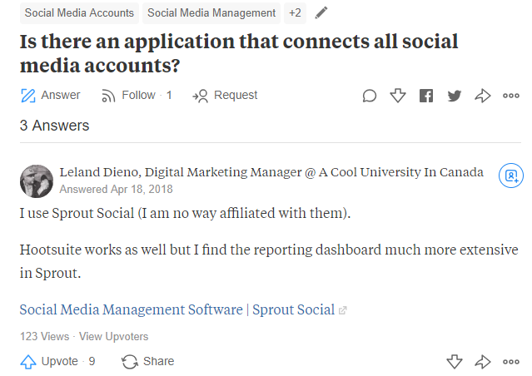
Task: Downvote Leland Dieno's answer
Action: (x=454, y=361)
